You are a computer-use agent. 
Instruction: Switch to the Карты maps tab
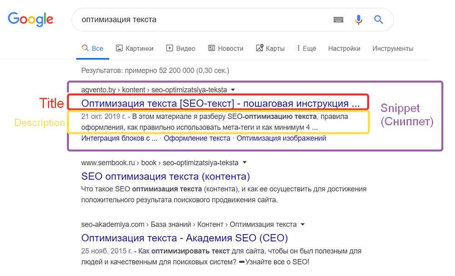tap(270, 48)
